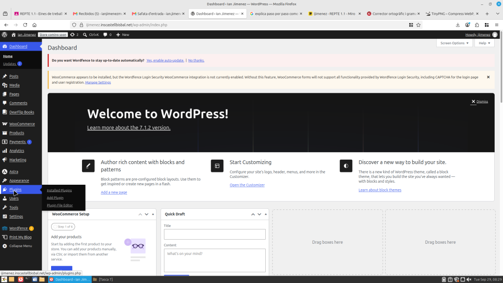Open the comments bubble in admin bar
This screenshot has height=283, width=503.
(107, 35)
